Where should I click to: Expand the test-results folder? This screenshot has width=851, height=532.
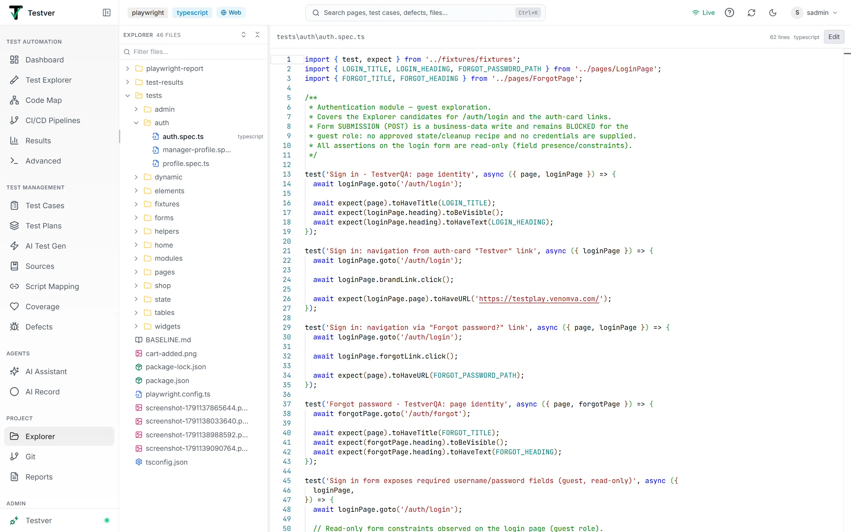click(x=193, y=82)
